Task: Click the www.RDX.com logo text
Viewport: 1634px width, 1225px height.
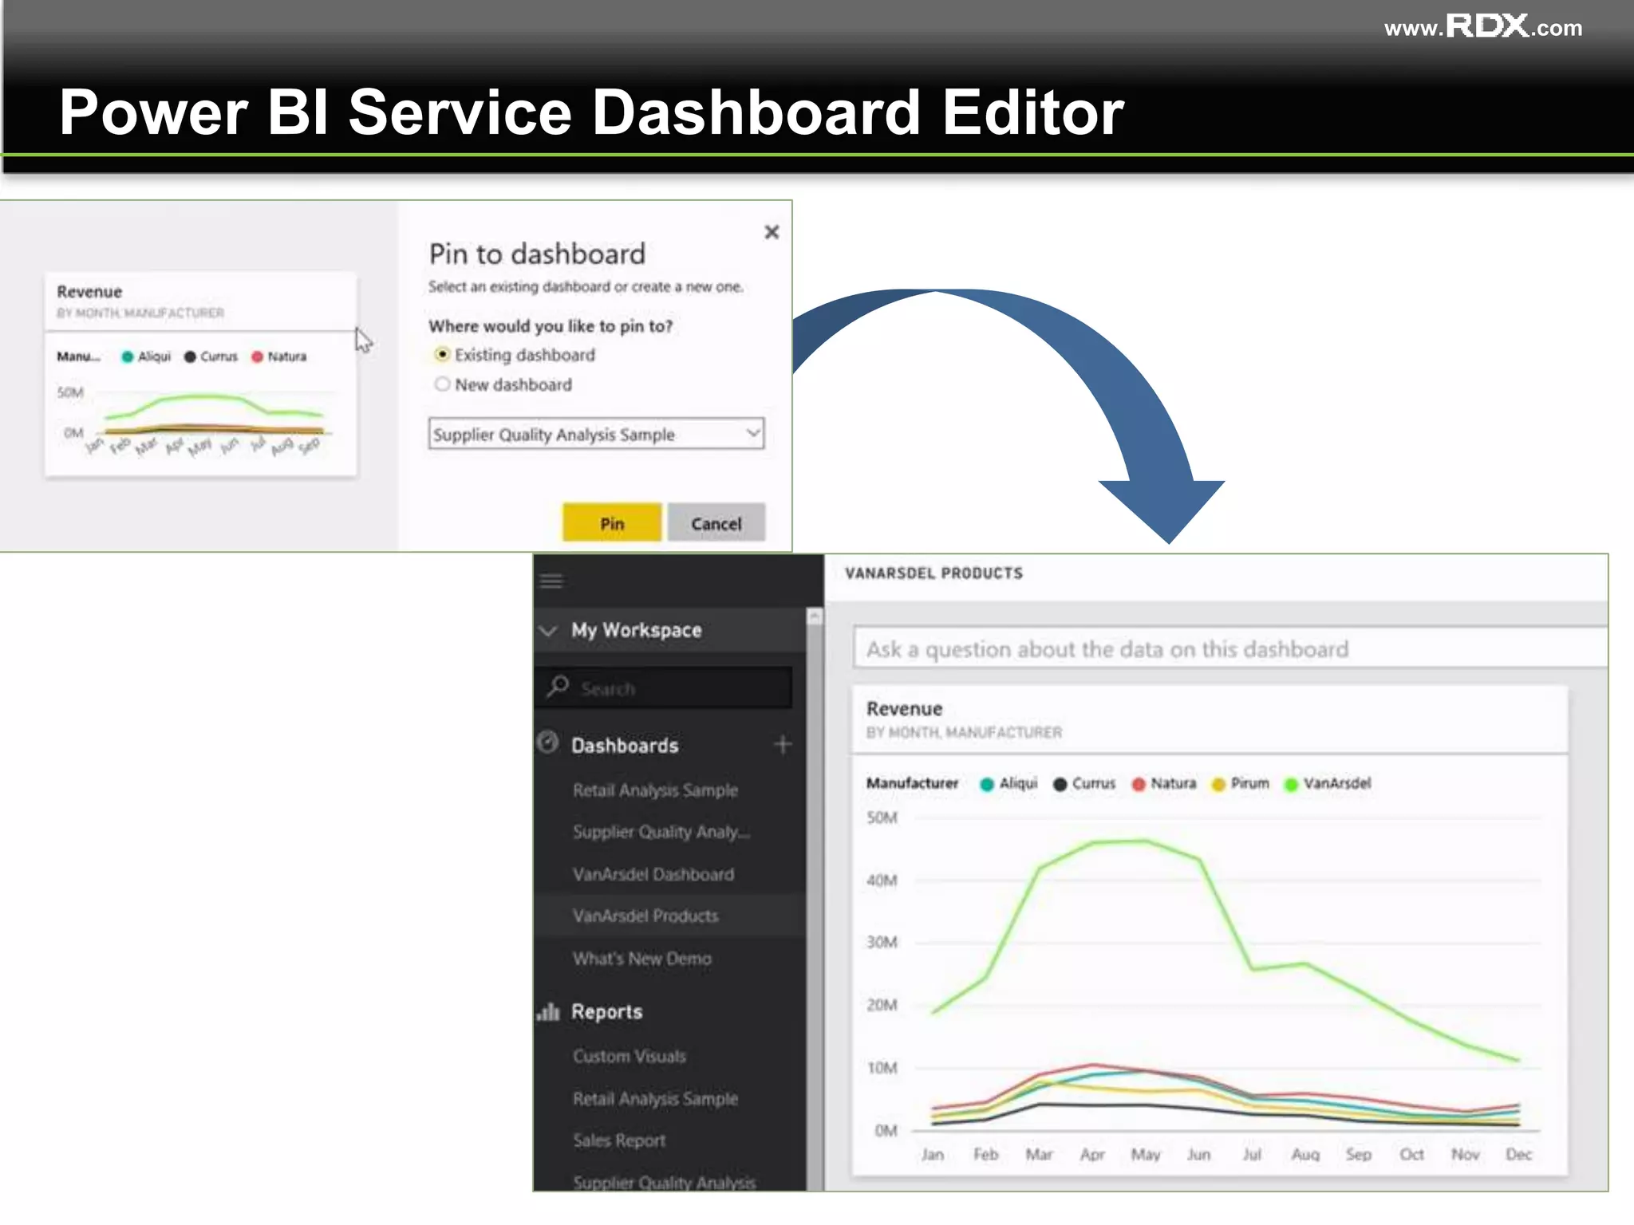Action: point(1483,27)
